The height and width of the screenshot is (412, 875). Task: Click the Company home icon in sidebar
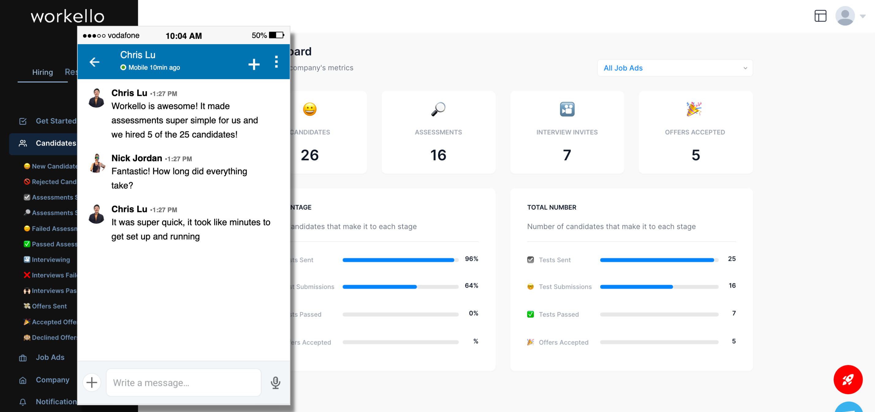coord(23,380)
